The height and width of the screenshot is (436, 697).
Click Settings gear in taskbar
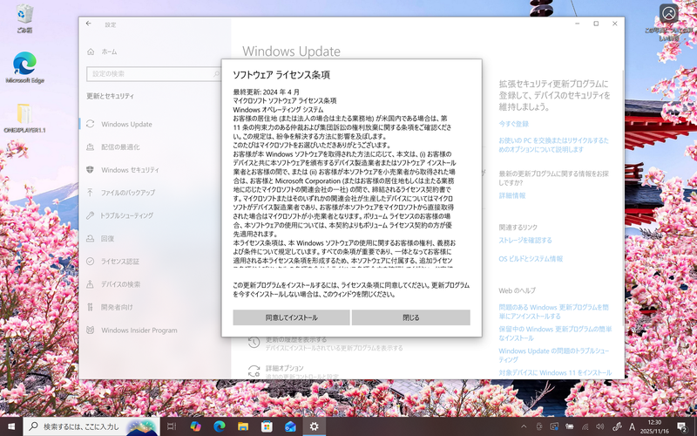[x=315, y=426]
